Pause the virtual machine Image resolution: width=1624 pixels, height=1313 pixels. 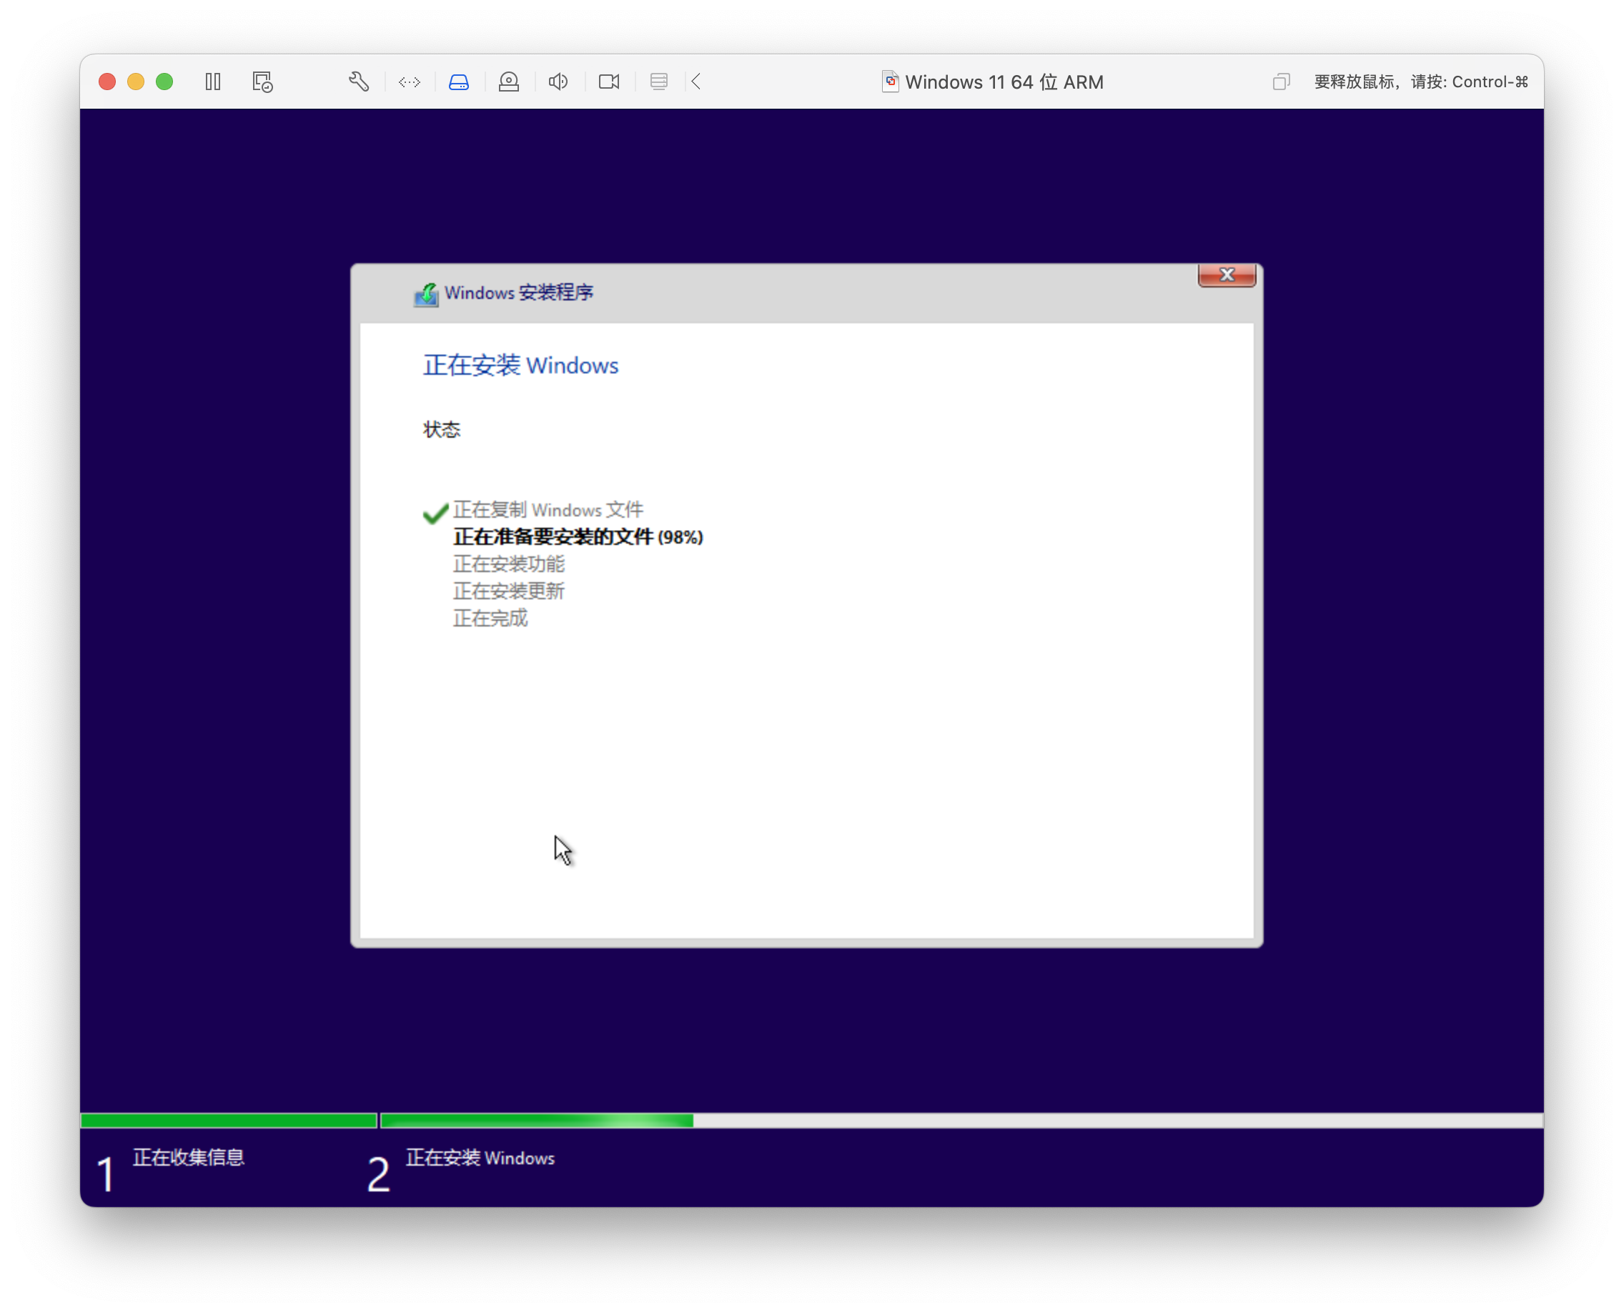[x=212, y=82]
